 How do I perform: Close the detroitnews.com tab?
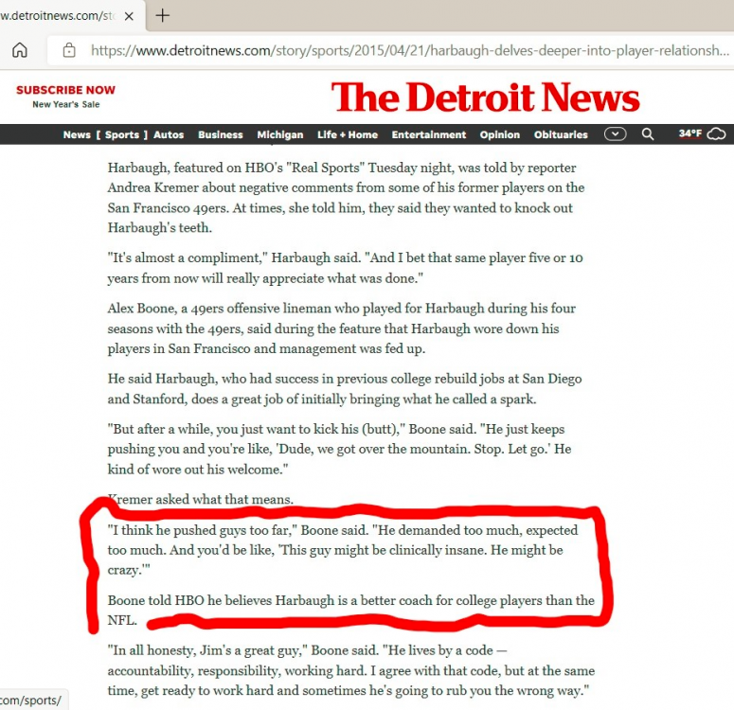129,16
